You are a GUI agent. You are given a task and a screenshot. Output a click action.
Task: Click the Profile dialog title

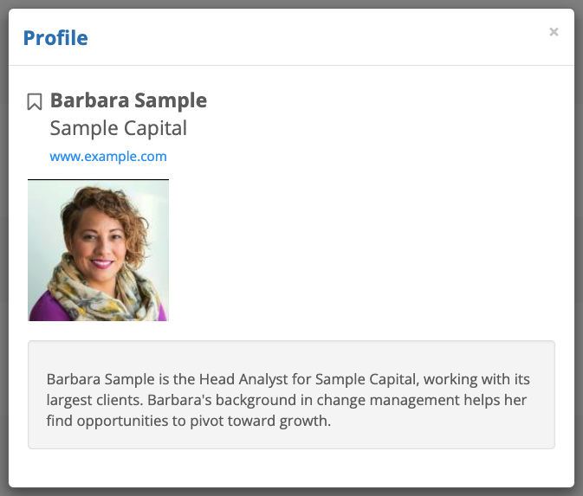pyautogui.click(x=55, y=38)
